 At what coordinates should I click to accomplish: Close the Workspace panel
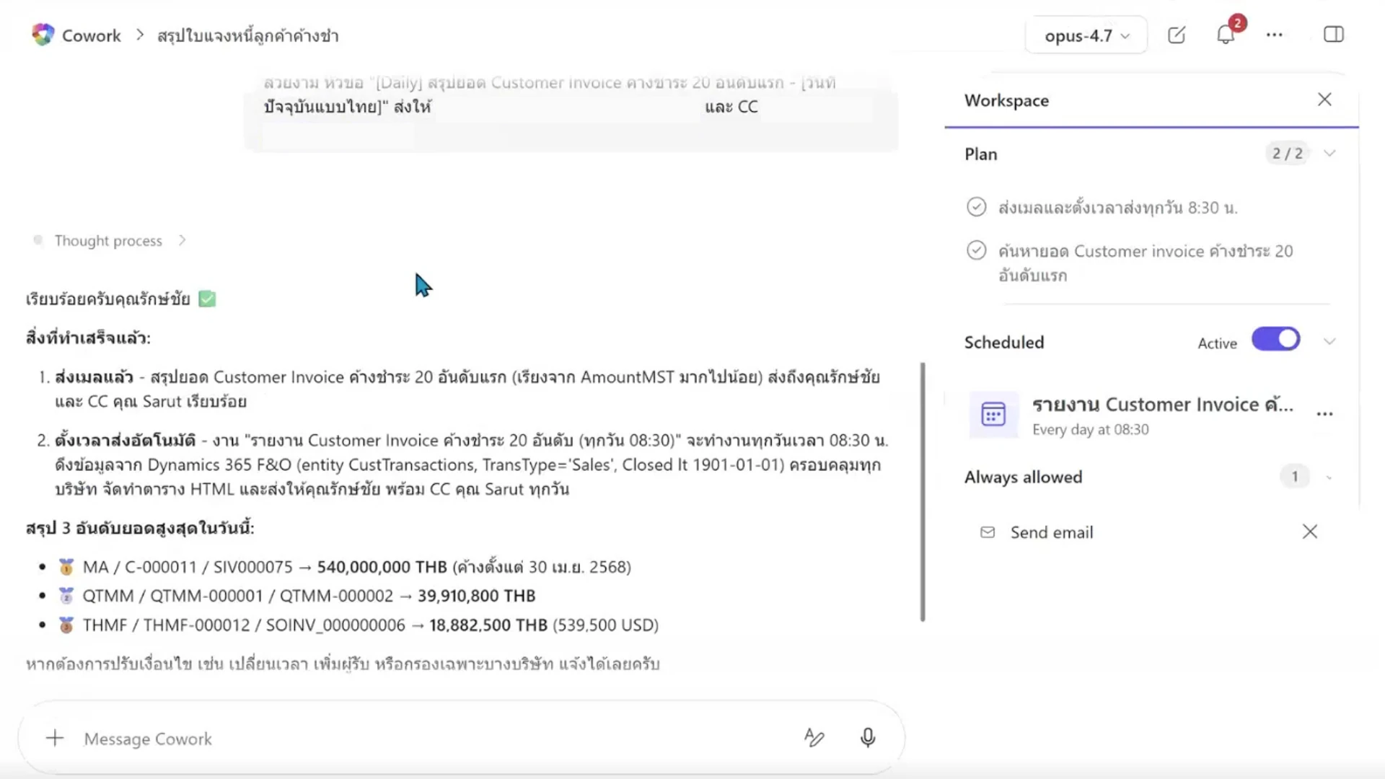[x=1324, y=100]
